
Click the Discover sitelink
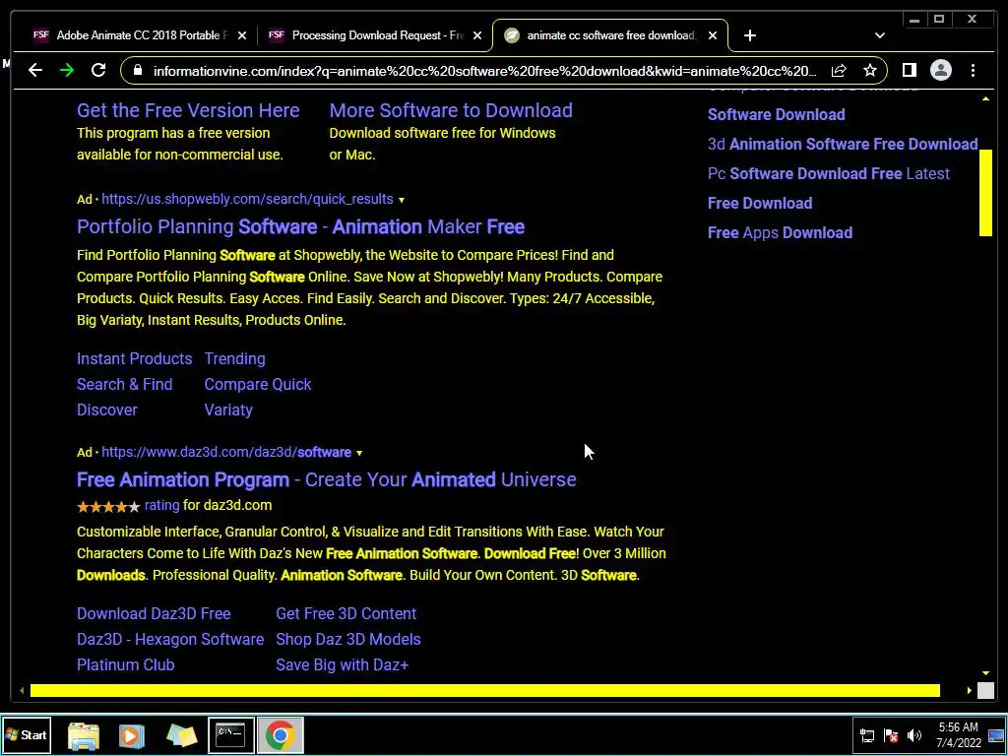coord(106,410)
